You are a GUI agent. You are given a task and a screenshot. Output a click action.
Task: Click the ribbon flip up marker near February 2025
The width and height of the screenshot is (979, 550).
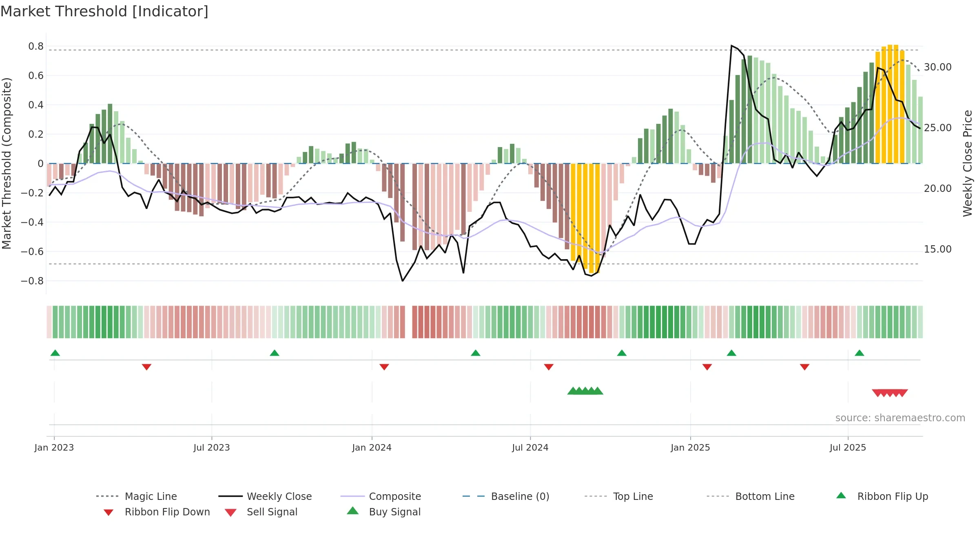pyautogui.click(x=731, y=353)
